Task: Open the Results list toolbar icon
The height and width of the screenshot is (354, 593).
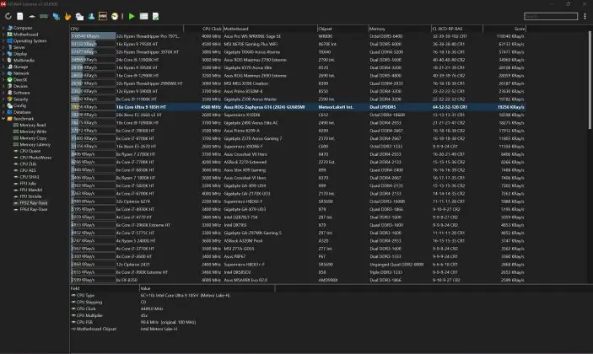Action: click(x=143, y=16)
